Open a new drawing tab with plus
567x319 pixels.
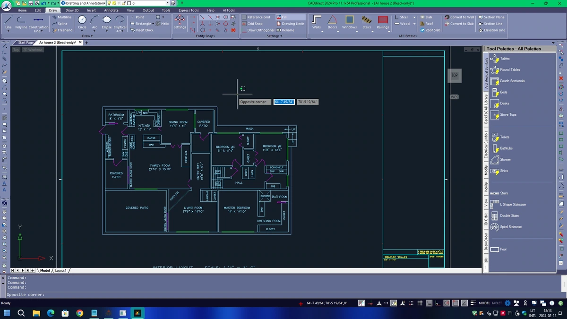pos(87,43)
